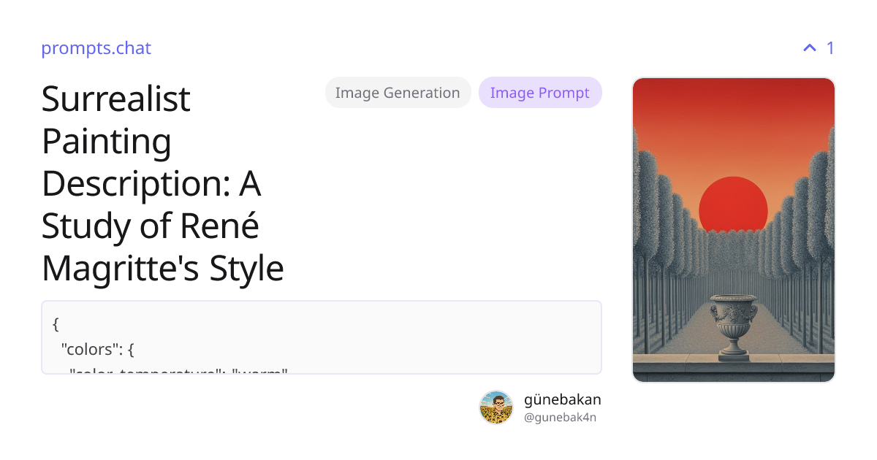Click the upvote count number 1
This screenshot has width=877, height=460.
click(x=830, y=48)
